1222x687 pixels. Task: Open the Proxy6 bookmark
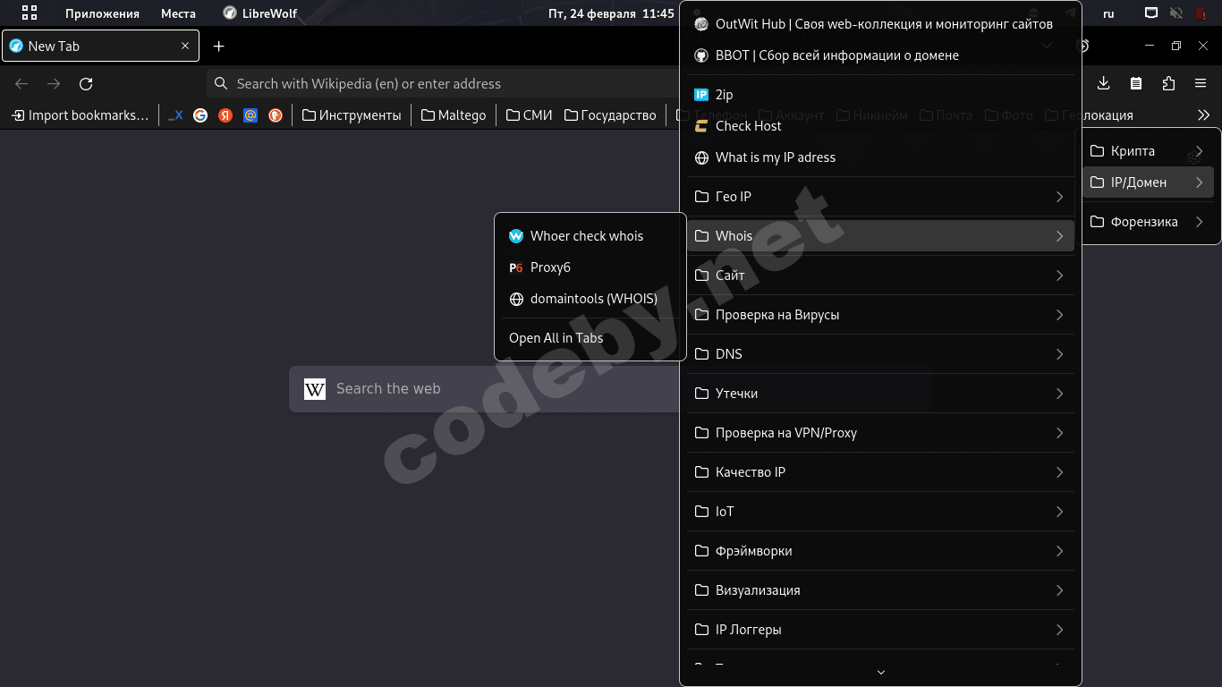click(590, 267)
